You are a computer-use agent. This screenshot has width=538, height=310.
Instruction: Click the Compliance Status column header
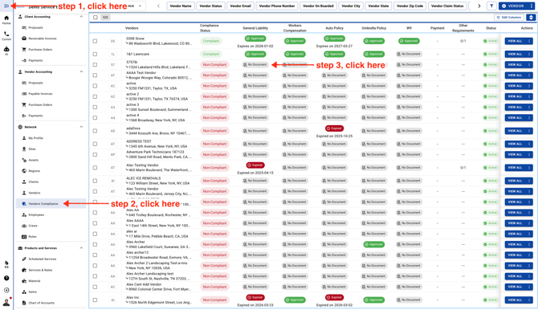[210, 28]
